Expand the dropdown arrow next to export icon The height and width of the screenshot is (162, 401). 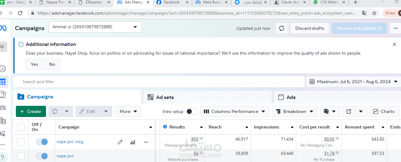(361, 111)
